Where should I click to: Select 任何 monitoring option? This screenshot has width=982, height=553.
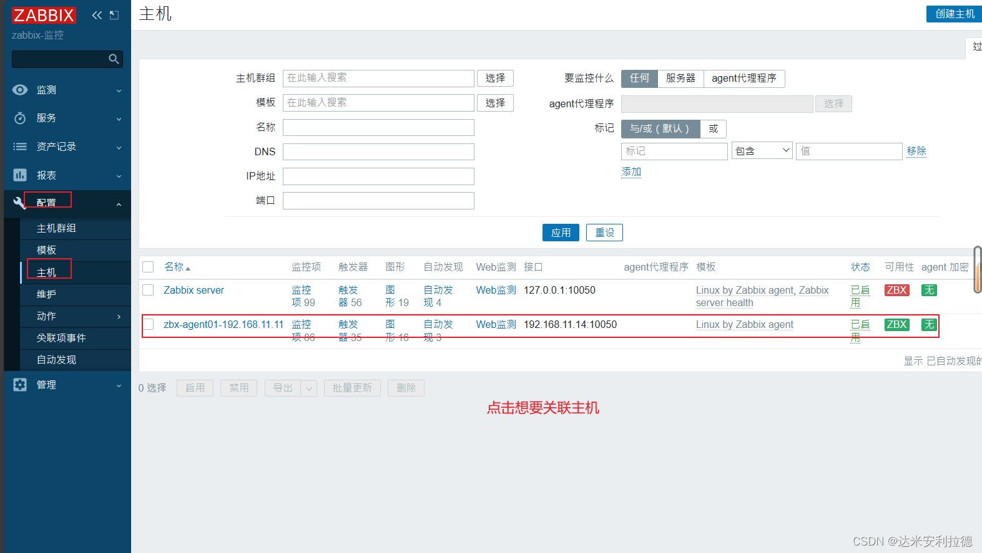pyautogui.click(x=639, y=78)
